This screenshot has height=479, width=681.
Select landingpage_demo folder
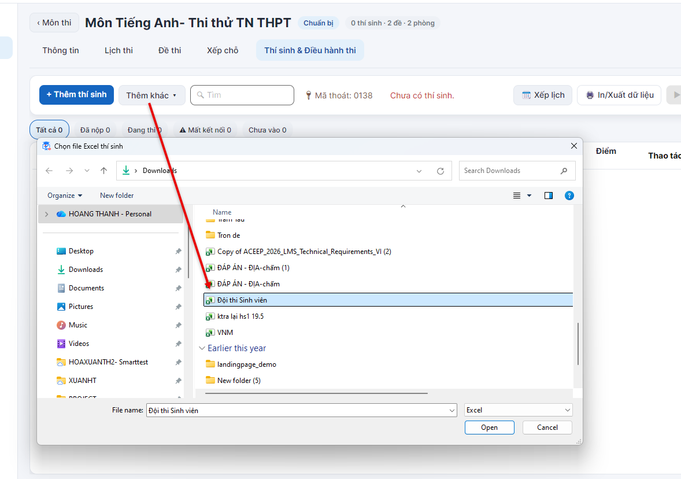point(246,364)
